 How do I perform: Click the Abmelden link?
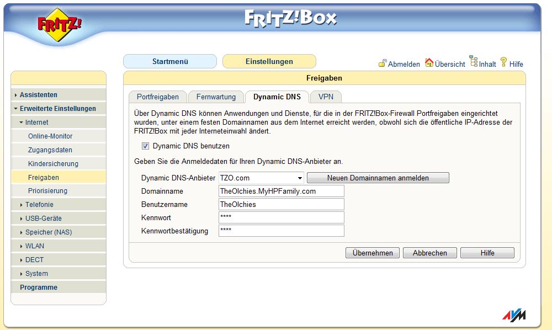[x=404, y=64]
